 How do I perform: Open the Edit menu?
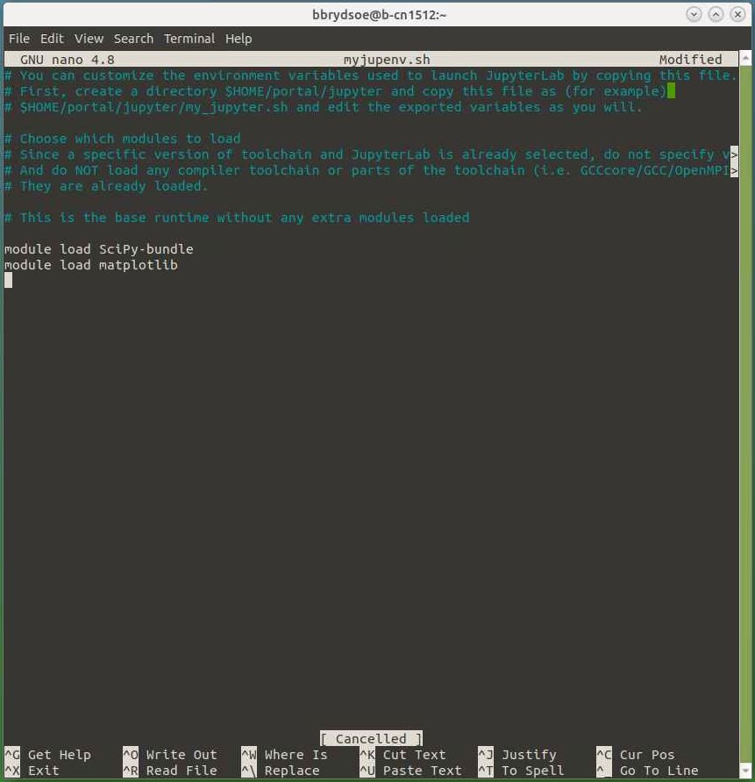point(52,39)
